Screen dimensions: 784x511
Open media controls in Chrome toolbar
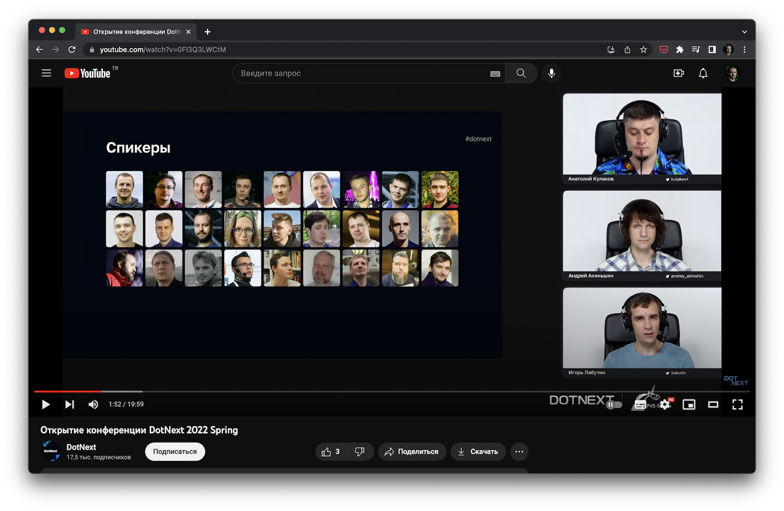(696, 49)
